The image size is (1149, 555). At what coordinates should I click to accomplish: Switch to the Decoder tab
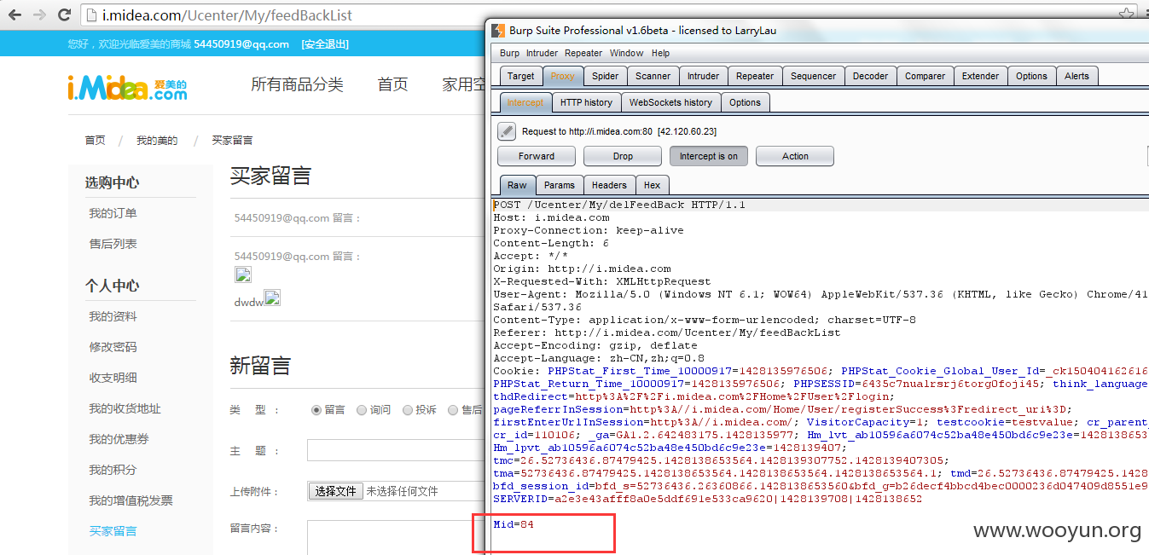[871, 76]
